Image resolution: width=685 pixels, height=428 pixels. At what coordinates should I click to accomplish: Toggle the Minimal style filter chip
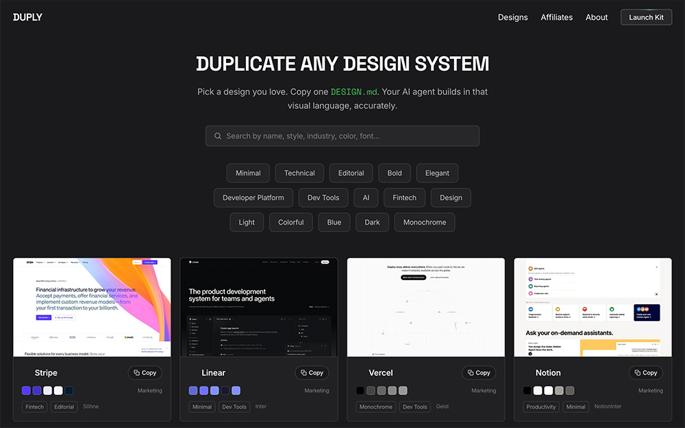pos(248,173)
